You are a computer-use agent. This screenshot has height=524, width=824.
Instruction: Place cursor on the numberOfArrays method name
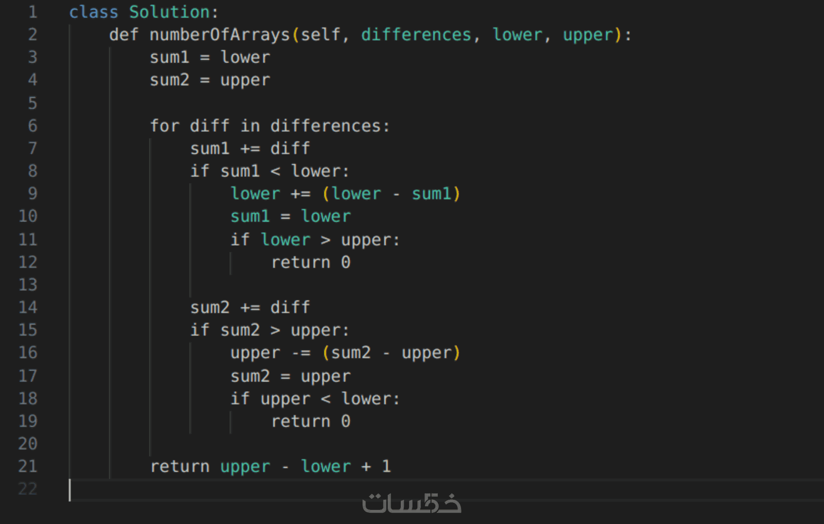219,34
